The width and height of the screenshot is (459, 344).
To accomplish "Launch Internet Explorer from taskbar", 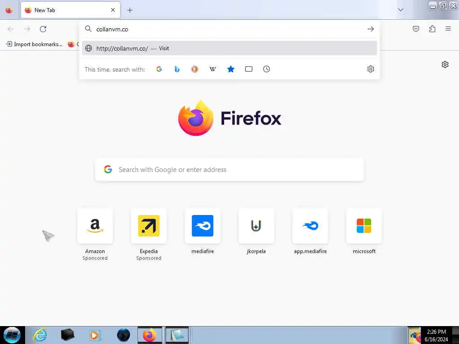I will (40, 335).
